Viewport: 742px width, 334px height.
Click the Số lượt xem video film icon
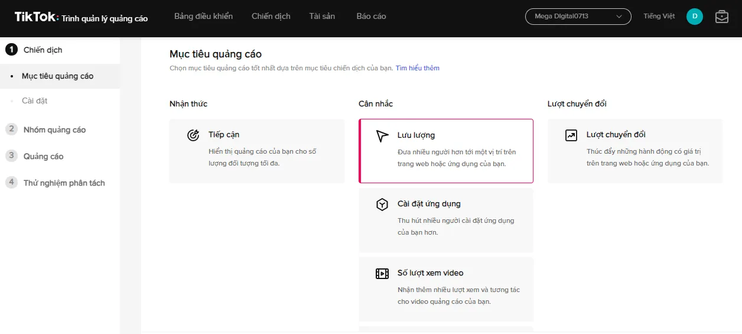point(382,274)
